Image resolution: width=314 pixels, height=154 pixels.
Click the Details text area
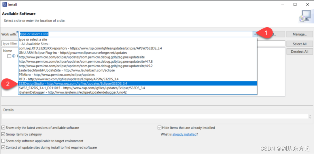coord(155,116)
